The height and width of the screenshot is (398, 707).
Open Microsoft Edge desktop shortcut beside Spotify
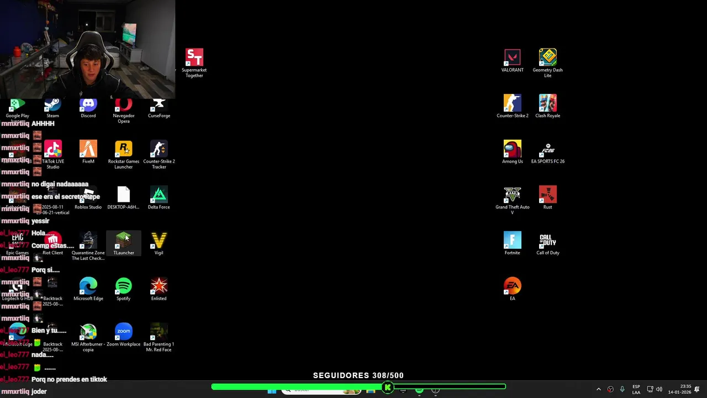coord(88,289)
